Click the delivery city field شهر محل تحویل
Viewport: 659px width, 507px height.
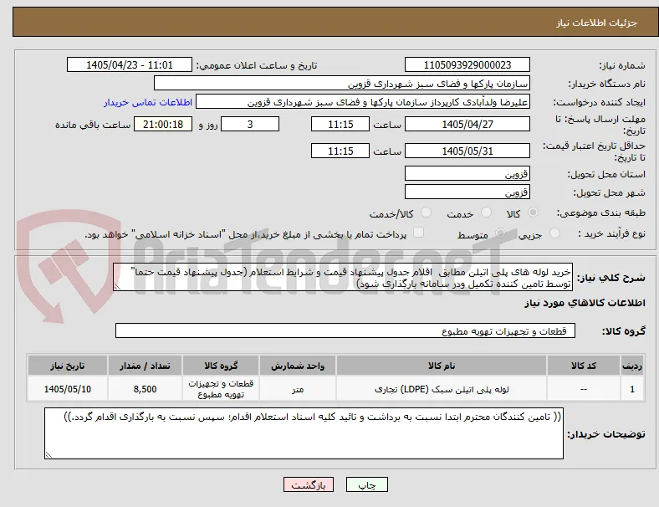point(467,192)
